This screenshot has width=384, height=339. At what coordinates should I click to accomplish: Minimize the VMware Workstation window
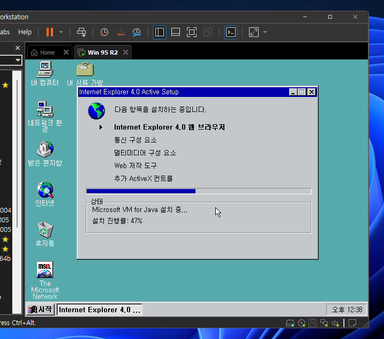pyautogui.click(x=305, y=17)
